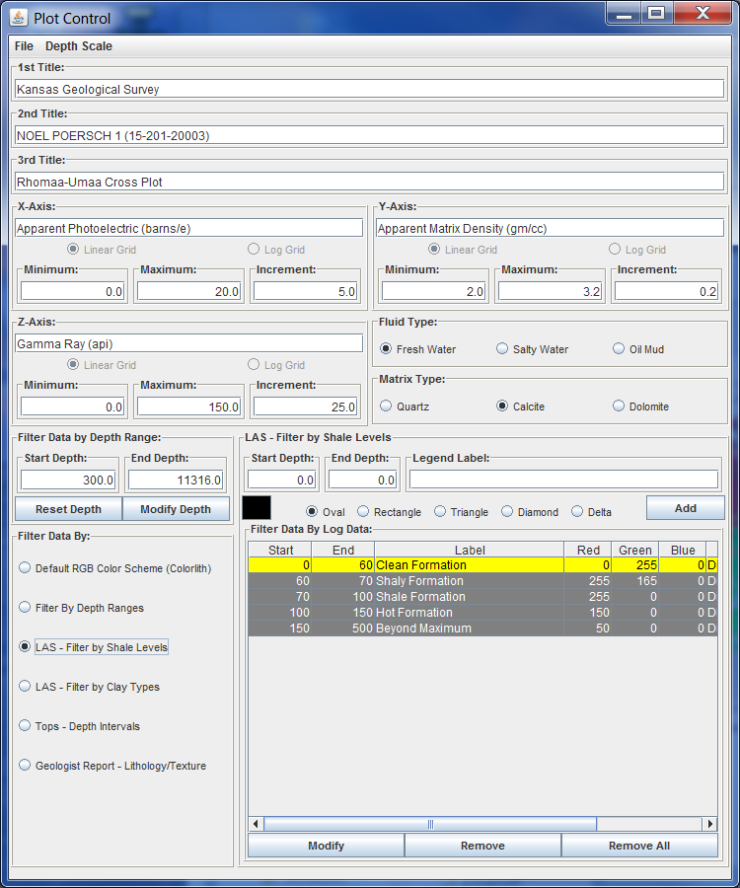Image resolution: width=740 pixels, height=888 pixels.
Task: Click the Green column header
Action: click(634, 550)
